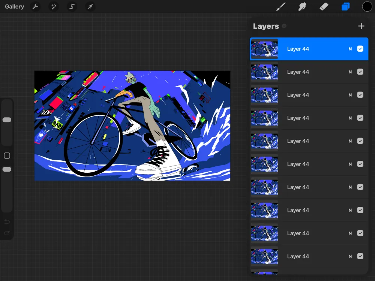Expand options arrow beside Layers title
The image size is (375, 281).
[x=284, y=26]
